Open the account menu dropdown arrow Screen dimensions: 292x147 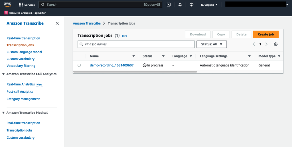287,5
